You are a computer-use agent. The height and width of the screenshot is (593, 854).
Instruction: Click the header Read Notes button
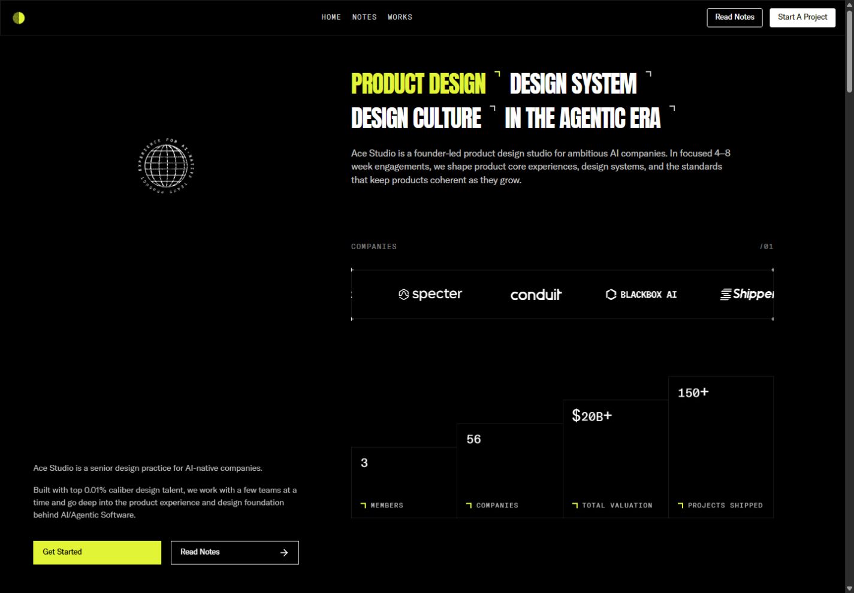click(735, 17)
